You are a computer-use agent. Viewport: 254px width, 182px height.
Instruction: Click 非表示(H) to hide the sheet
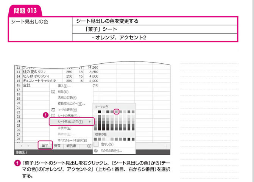65,128
